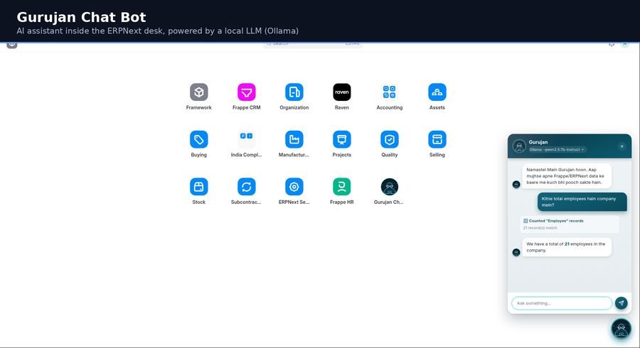Open the Selling module
This screenshot has width=640, height=348.
tap(437, 139)
